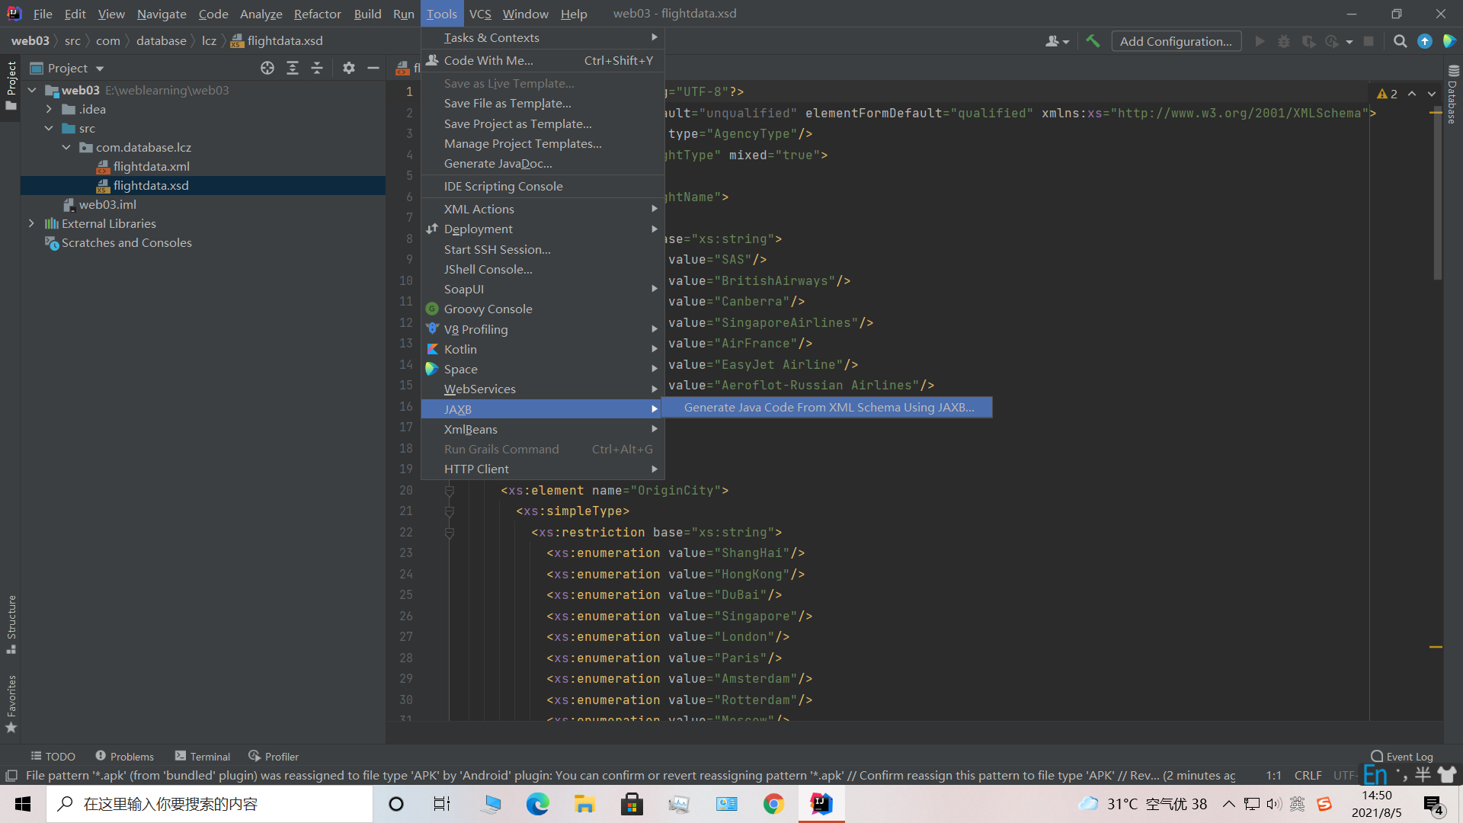Screen dimensions: 1463x823
Task: Jump to previous highlighted error arrow
Action: [x=1412, y=94]
